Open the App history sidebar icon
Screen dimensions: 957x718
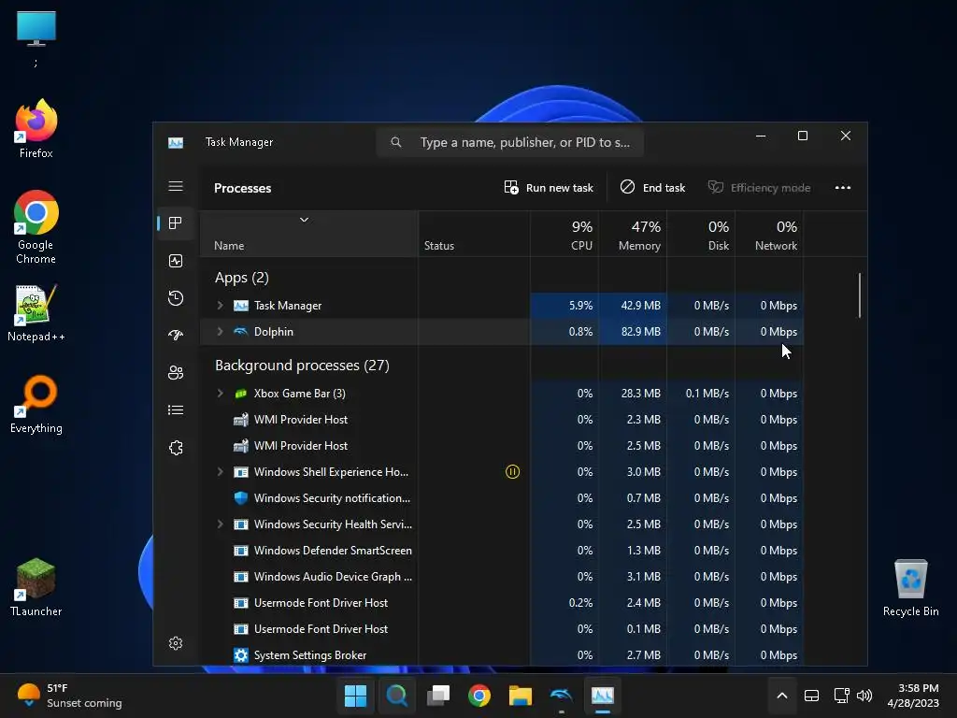[x=176, y=298]
